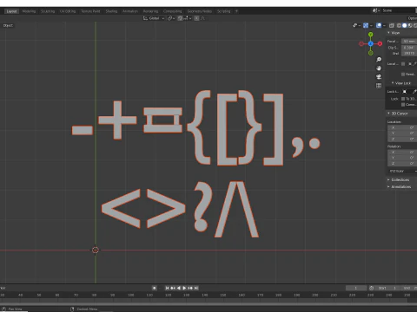Select material preview shading icon
This screenshot has height=312, width=417.
tap(410, 25)
